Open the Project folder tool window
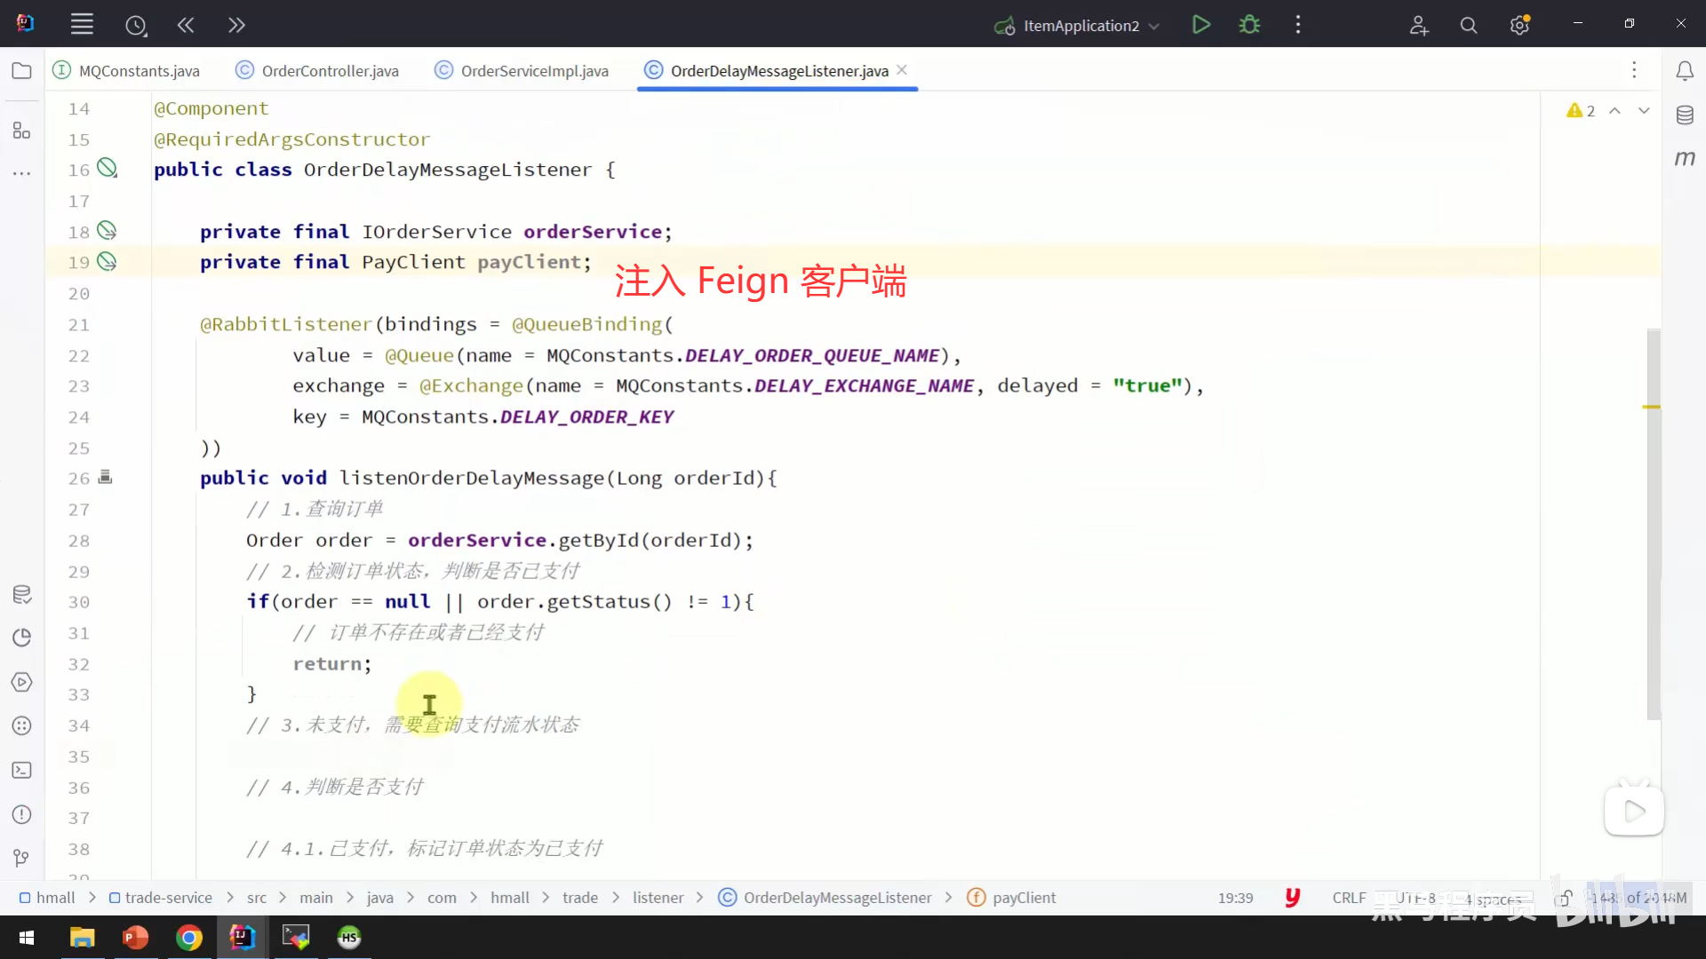The height and width of the screenshot is (959, 1706). [x=22, y=71]
